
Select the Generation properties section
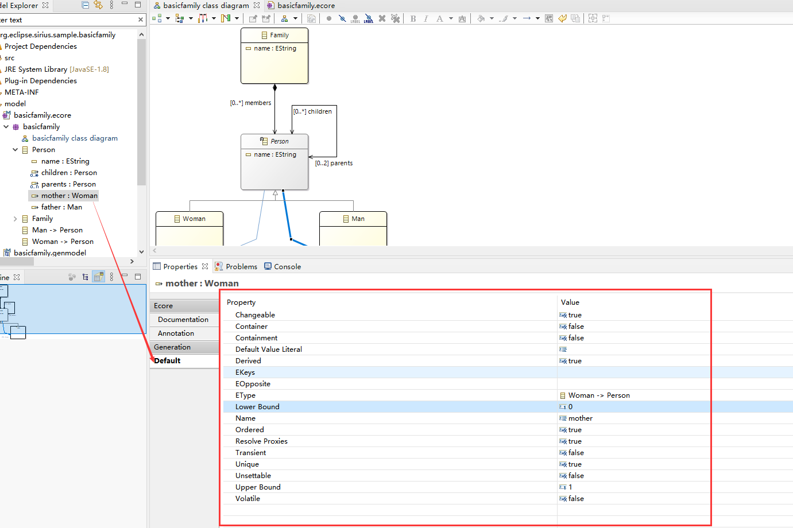pyautogui.click(x=184, y=347)
